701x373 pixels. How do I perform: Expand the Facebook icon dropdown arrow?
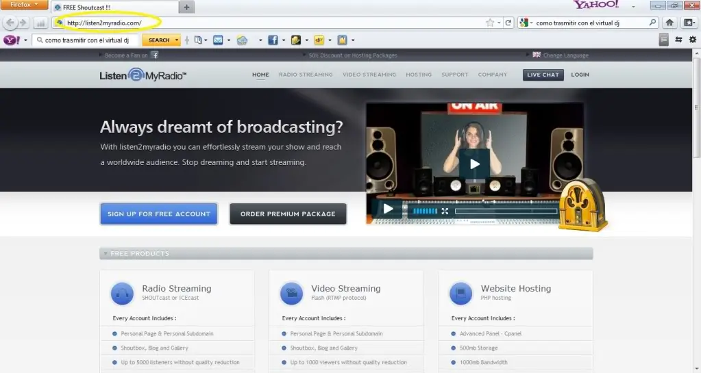click(x=284, y=40)
